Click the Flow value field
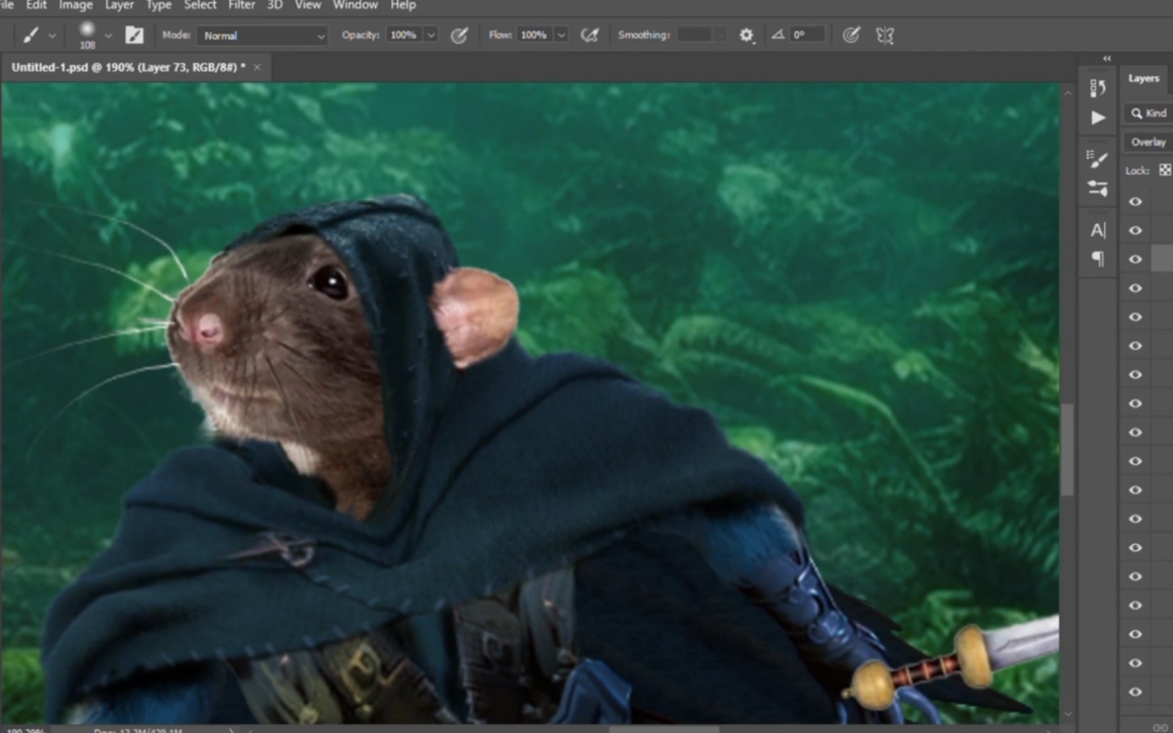This screenshot has height=733, width=1173. (x=534, y=35)
